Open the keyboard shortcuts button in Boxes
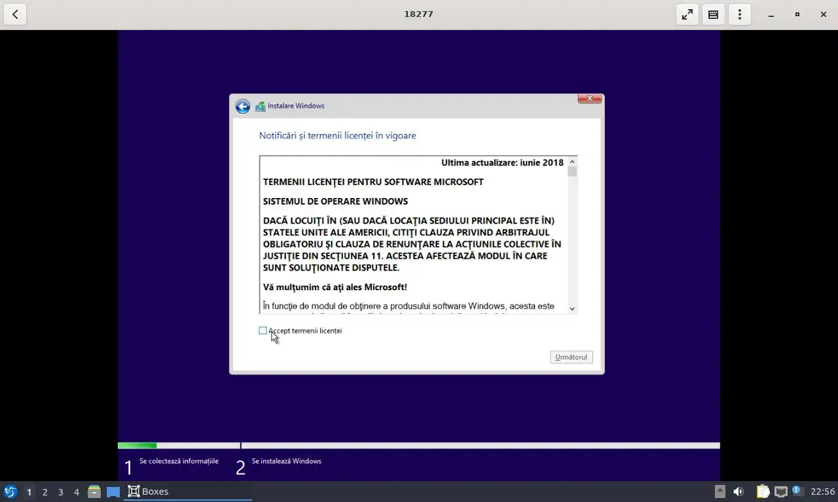The width and height of the screenshot is (838, 502). [713, 14]
